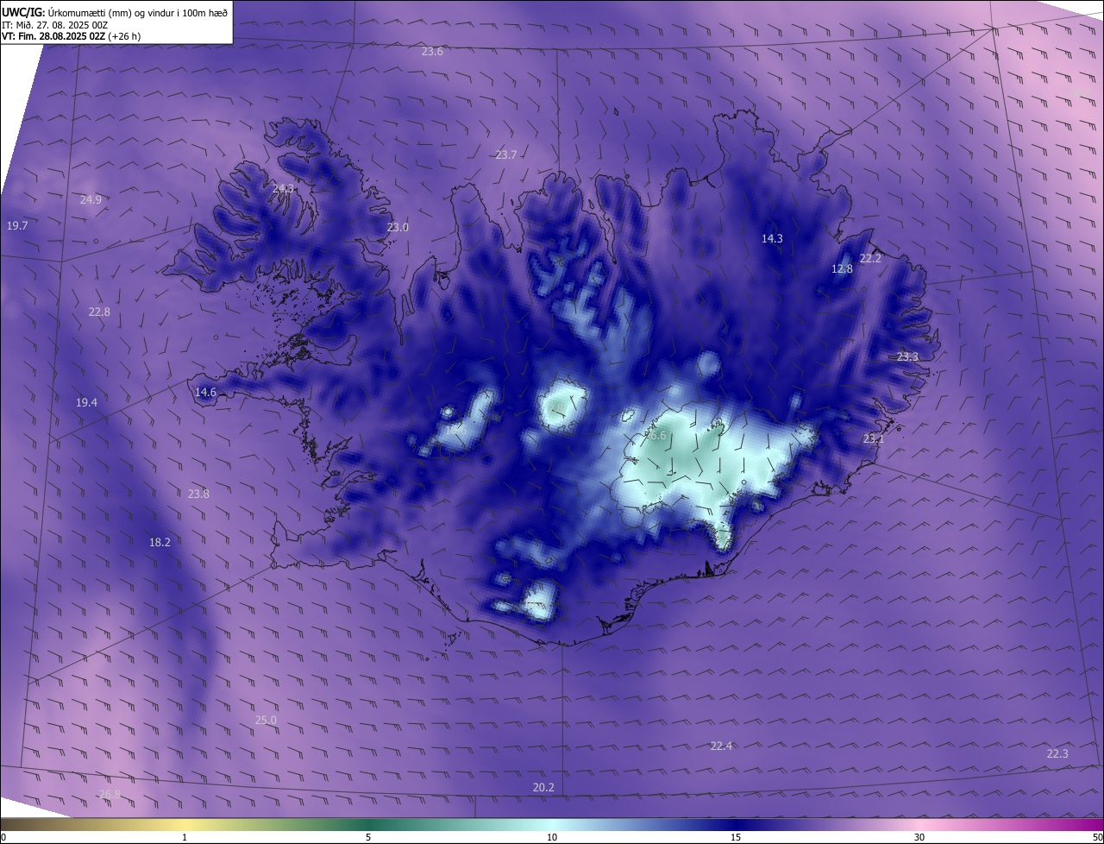Click the 23.1 value label
This screenshot has width=1104, height=844.
(874, 439)
